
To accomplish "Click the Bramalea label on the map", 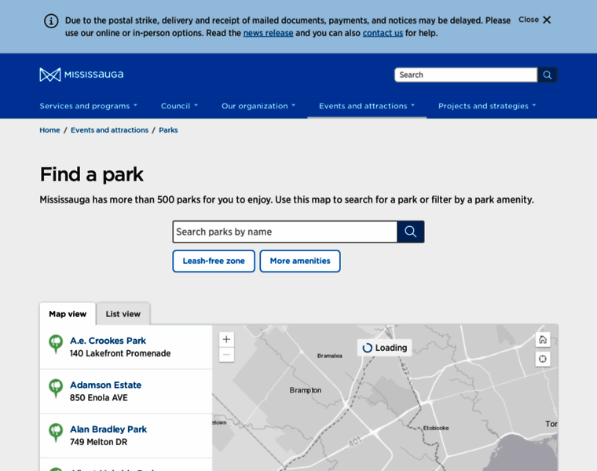I will [x=330, y=356].
